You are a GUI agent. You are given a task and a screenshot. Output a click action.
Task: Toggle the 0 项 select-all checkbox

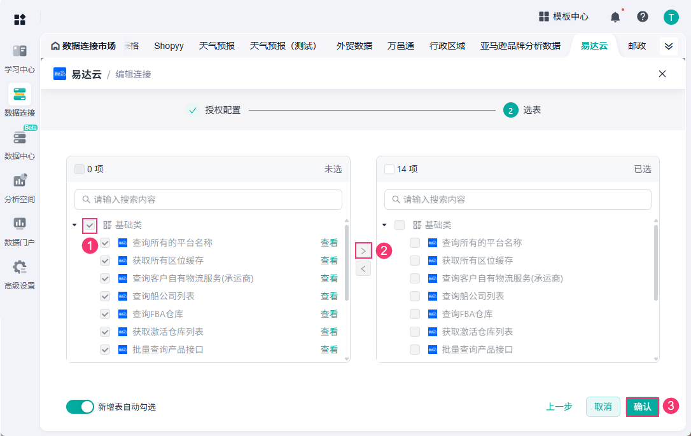click(80, 169)
